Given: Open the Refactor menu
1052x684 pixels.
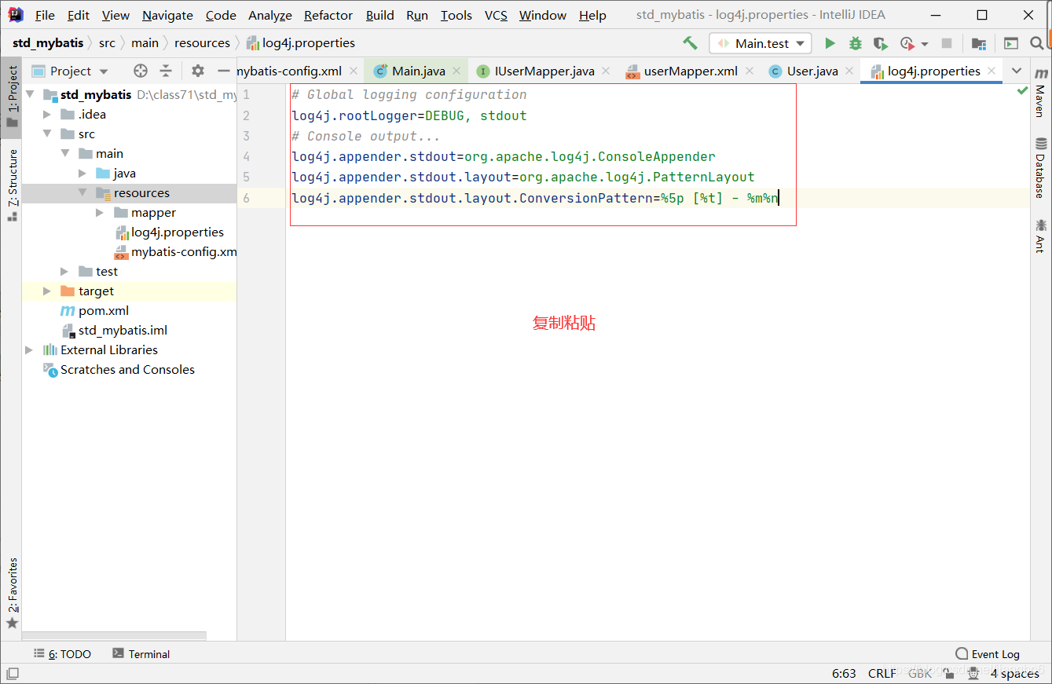Looking at the screenshot, I should click(x=328, y=15).
